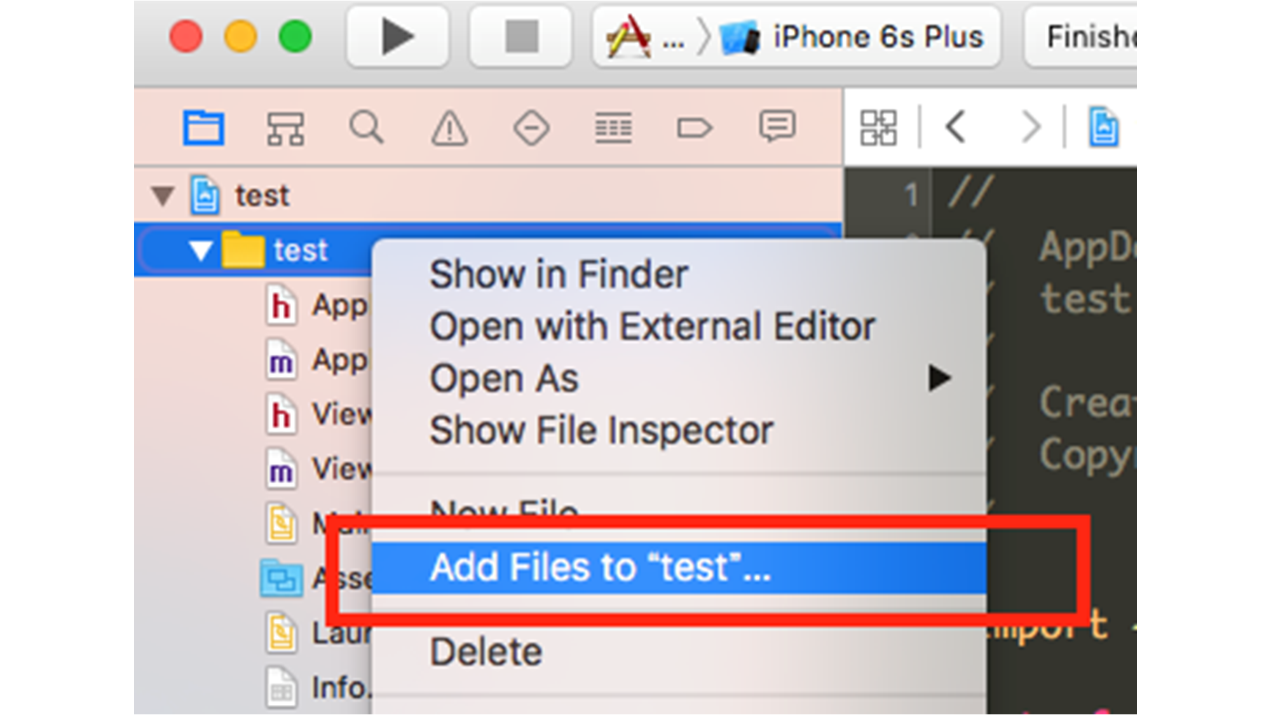Show the Issue navigator warning icon
Screen dimensions: 1271x715
tap(449, 128)
